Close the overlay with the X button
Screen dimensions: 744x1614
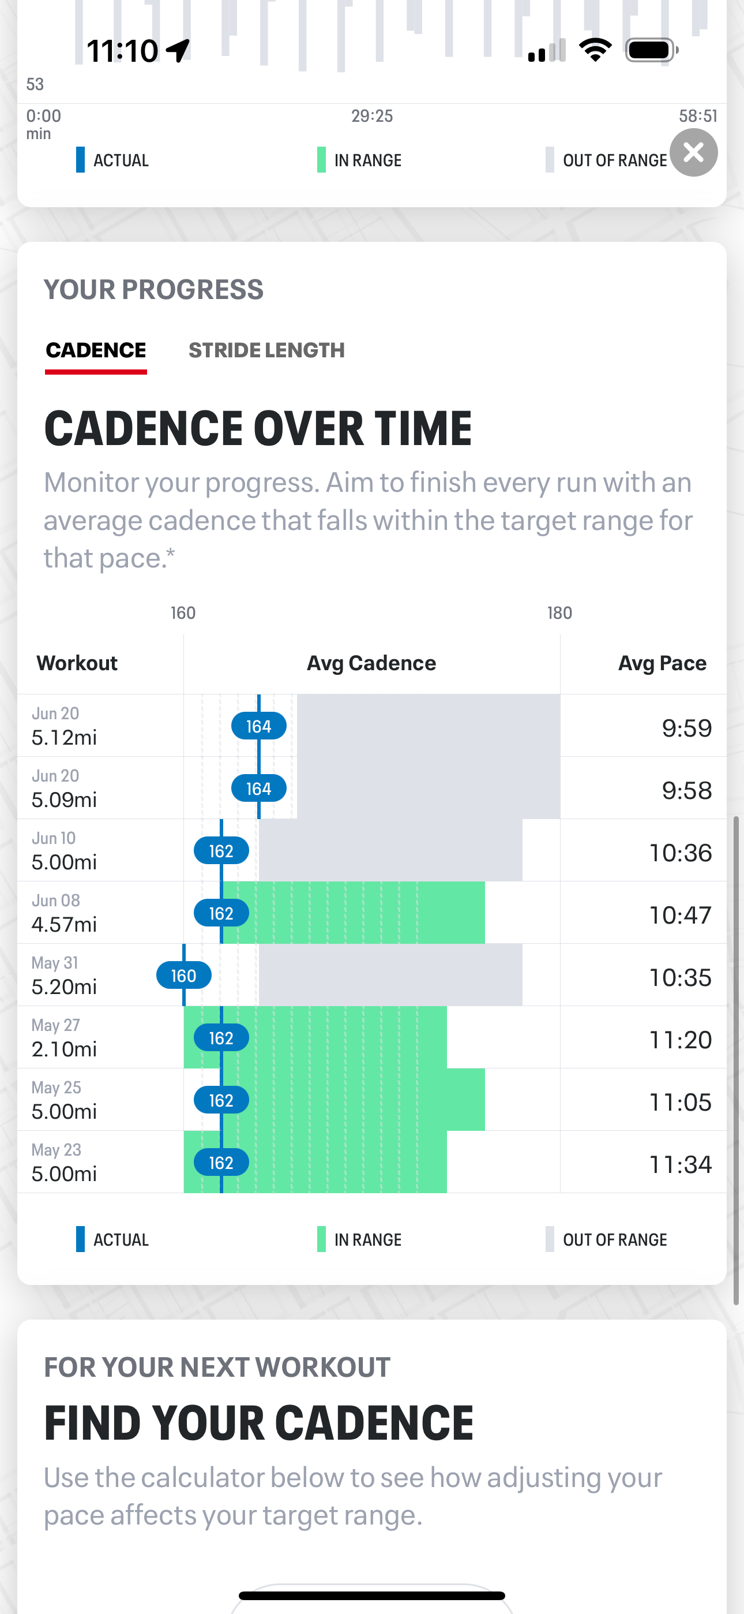[x=693, y=152]
